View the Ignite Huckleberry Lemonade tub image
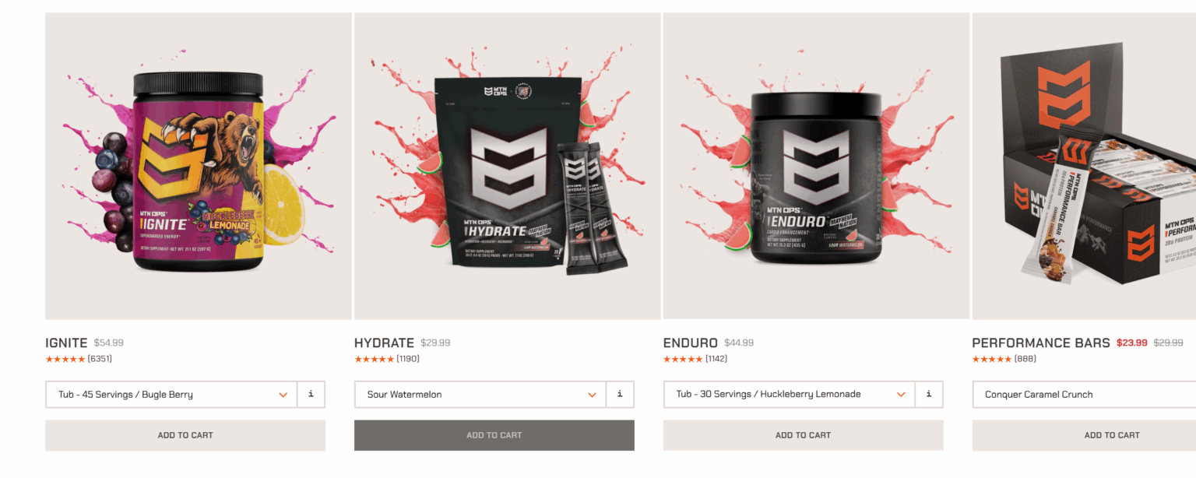 [199, 166]
